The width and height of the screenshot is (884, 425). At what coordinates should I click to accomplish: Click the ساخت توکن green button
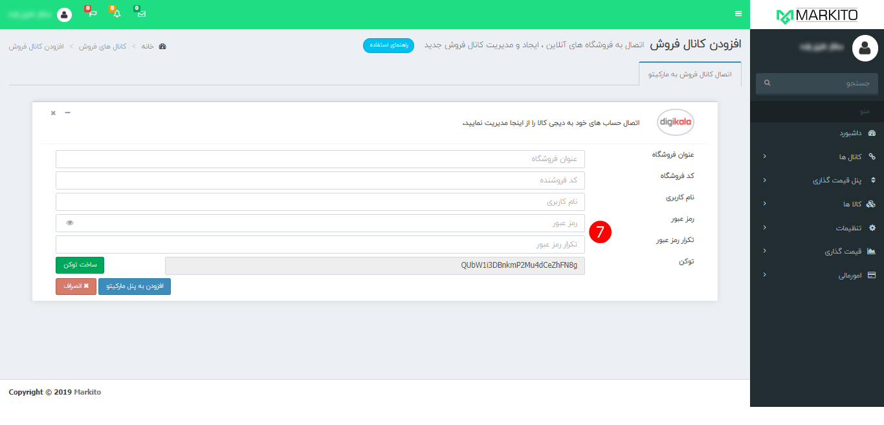[80, 265]
